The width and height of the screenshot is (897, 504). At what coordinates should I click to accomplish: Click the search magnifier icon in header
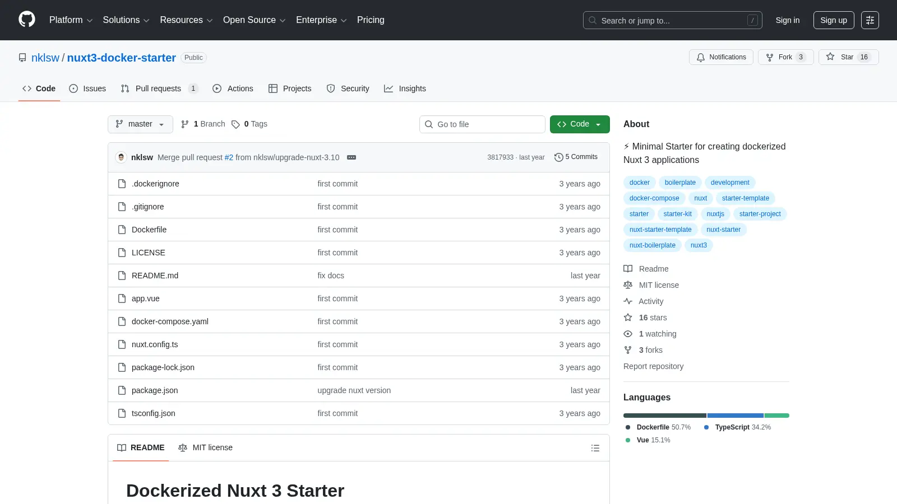coord(593,20)
